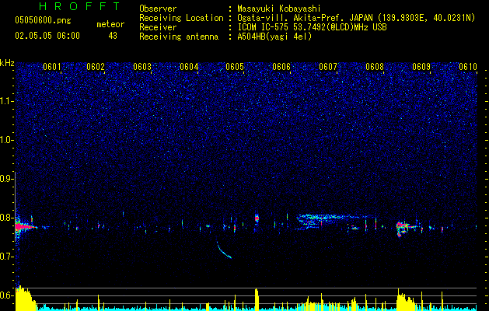Click the ICOM IC-575 receiver text
Image resolution: width=489 pixels, height=311 pixels.
click(x=312, y=27)
